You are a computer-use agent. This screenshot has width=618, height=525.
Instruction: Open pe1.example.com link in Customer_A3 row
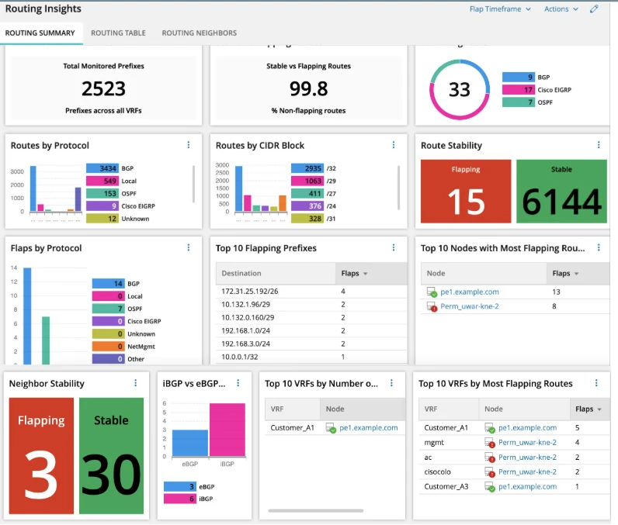click(527, 487)
